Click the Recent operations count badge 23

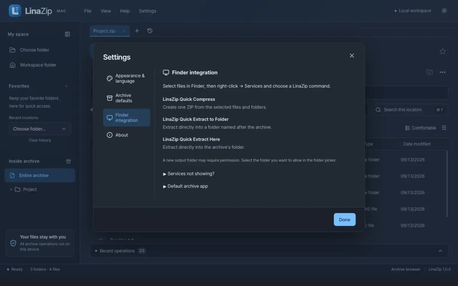tap(142, 251)
